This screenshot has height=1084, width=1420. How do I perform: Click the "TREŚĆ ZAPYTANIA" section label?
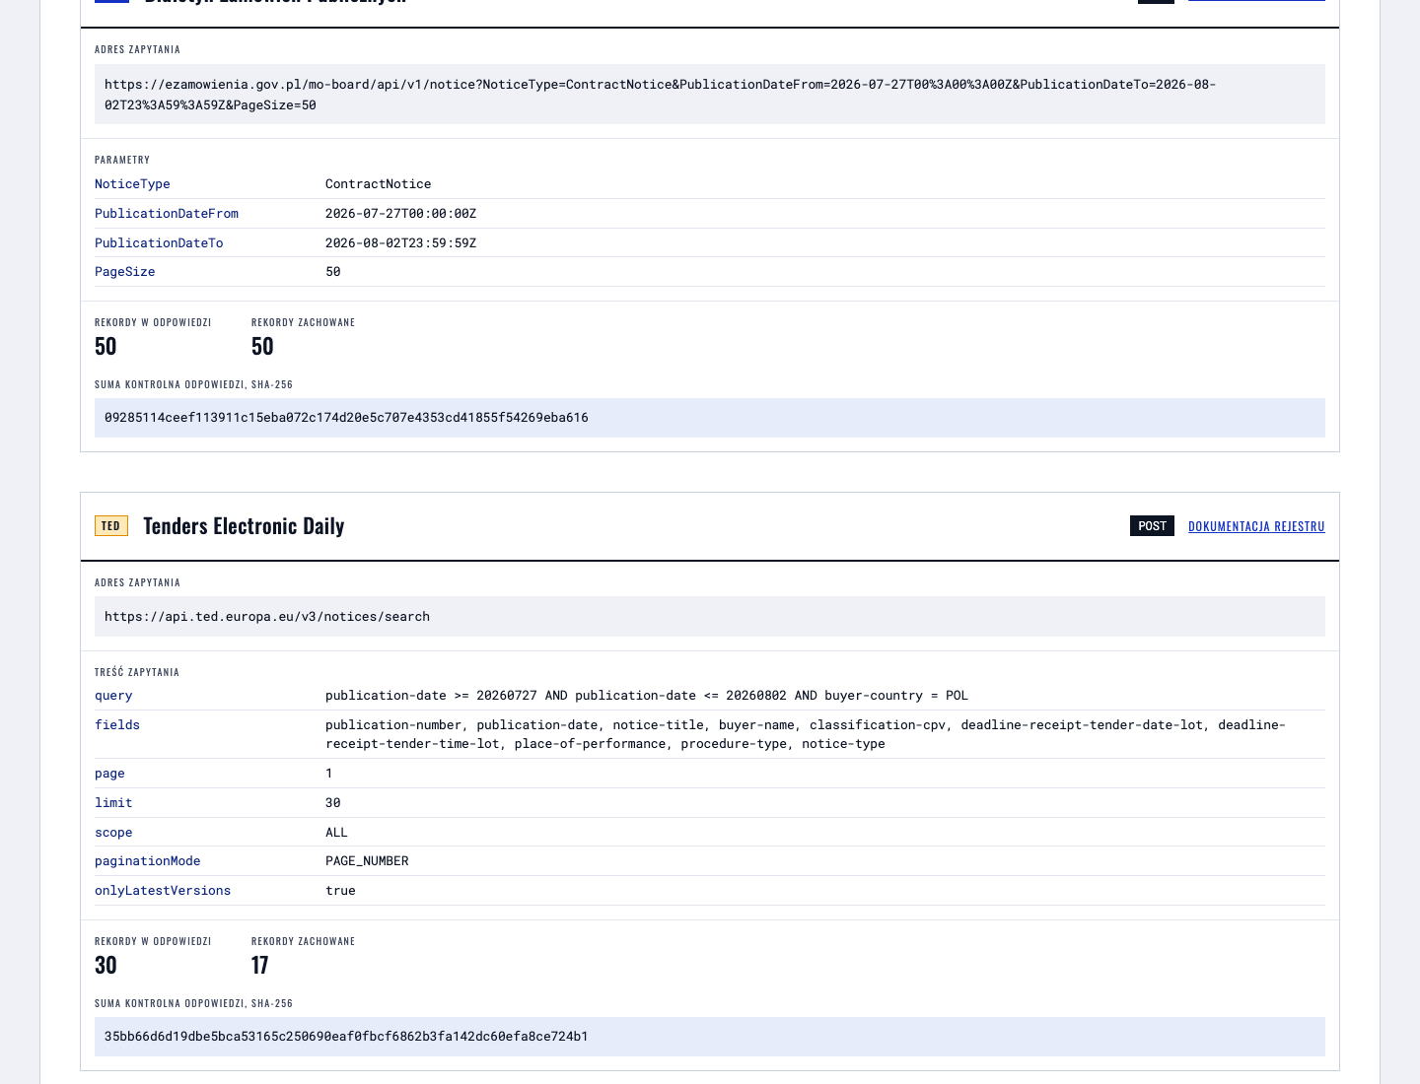pos(137,672)
